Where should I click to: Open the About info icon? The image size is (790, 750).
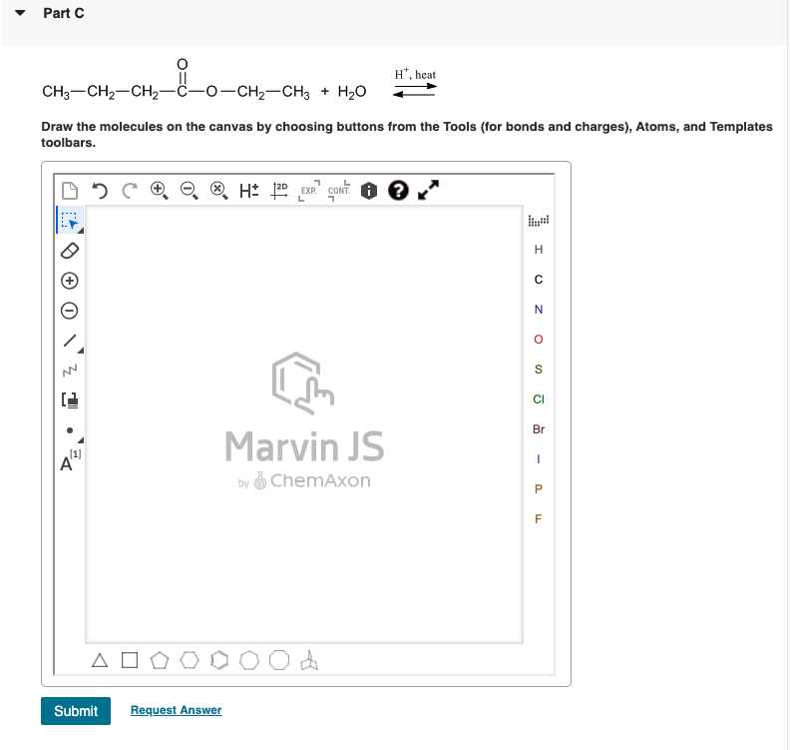coord(369,191)
